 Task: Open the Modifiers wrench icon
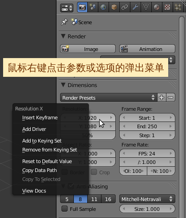[135, 7]
